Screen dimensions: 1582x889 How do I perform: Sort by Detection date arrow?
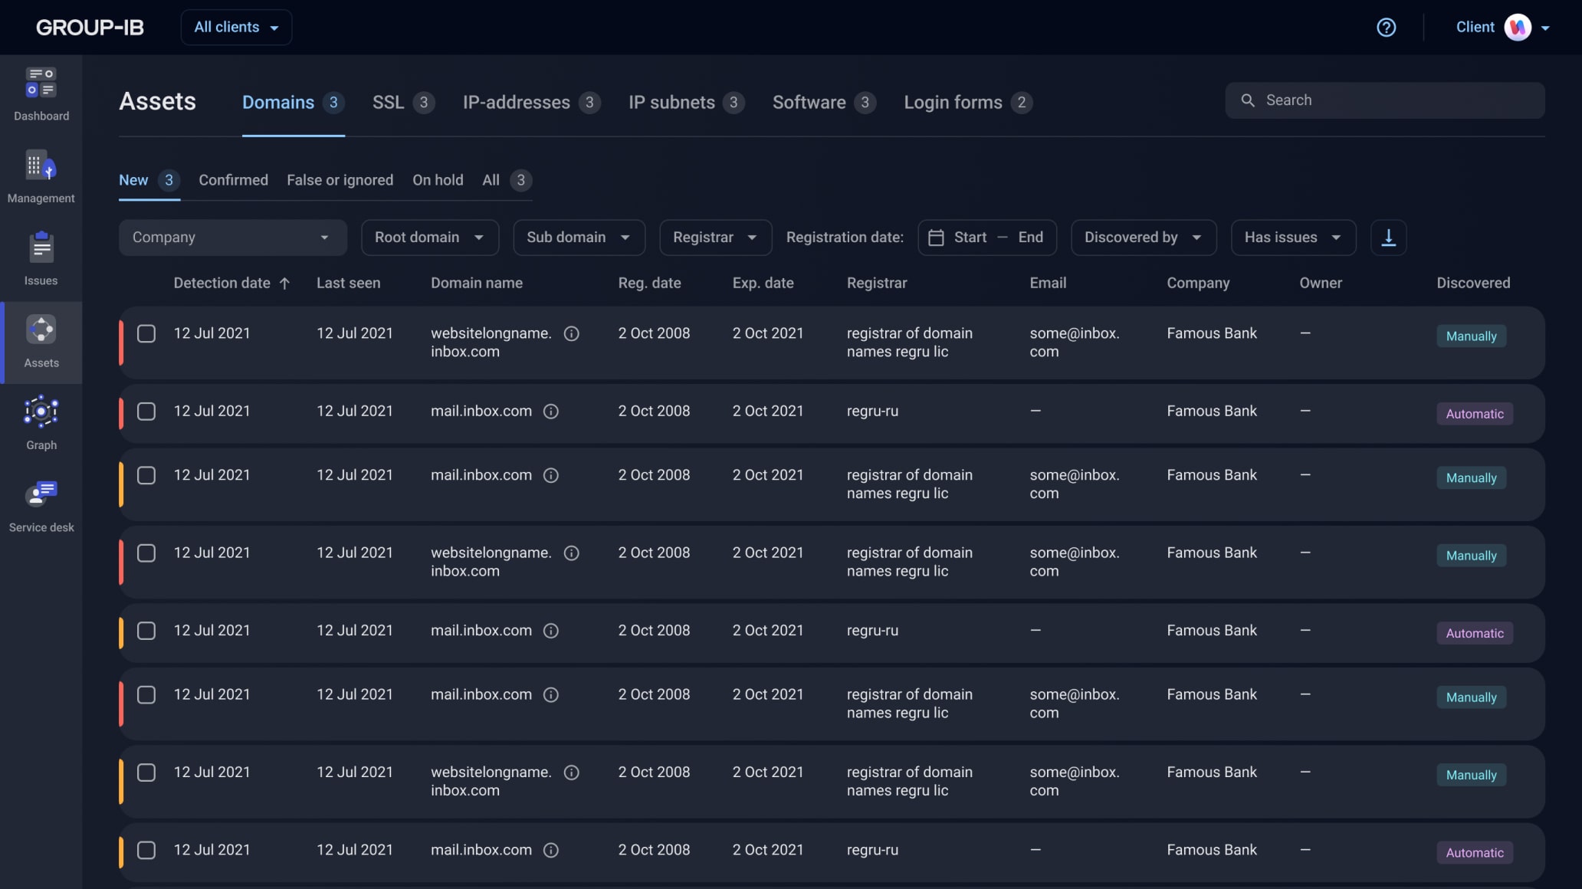click(284, 284)
